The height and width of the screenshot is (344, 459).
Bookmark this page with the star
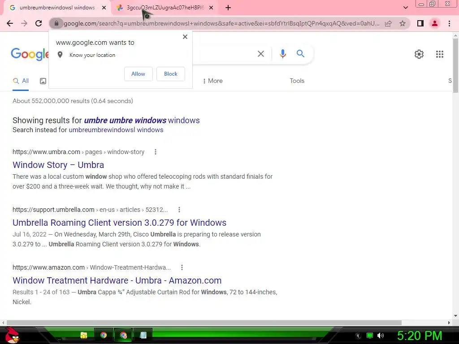tap(403, 23)
